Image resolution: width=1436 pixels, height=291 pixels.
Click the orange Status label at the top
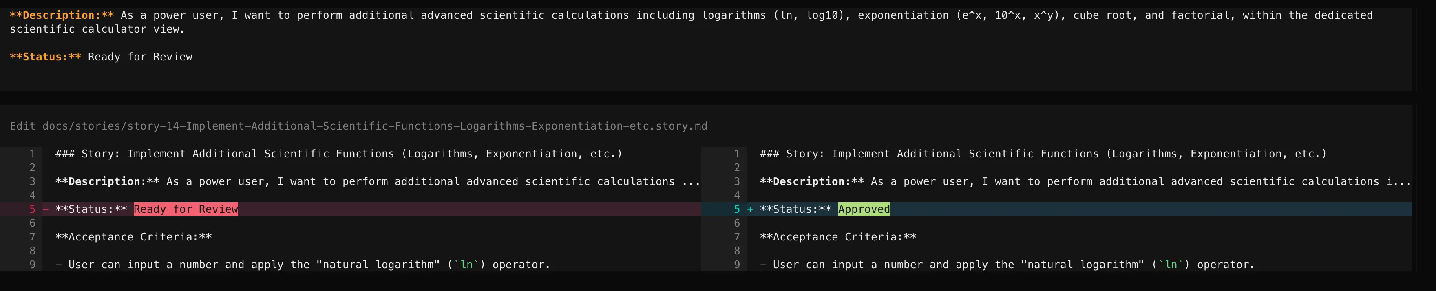[45, 57]
